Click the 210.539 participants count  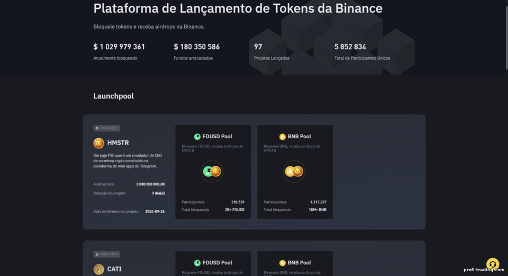click(x=238, y=202)
